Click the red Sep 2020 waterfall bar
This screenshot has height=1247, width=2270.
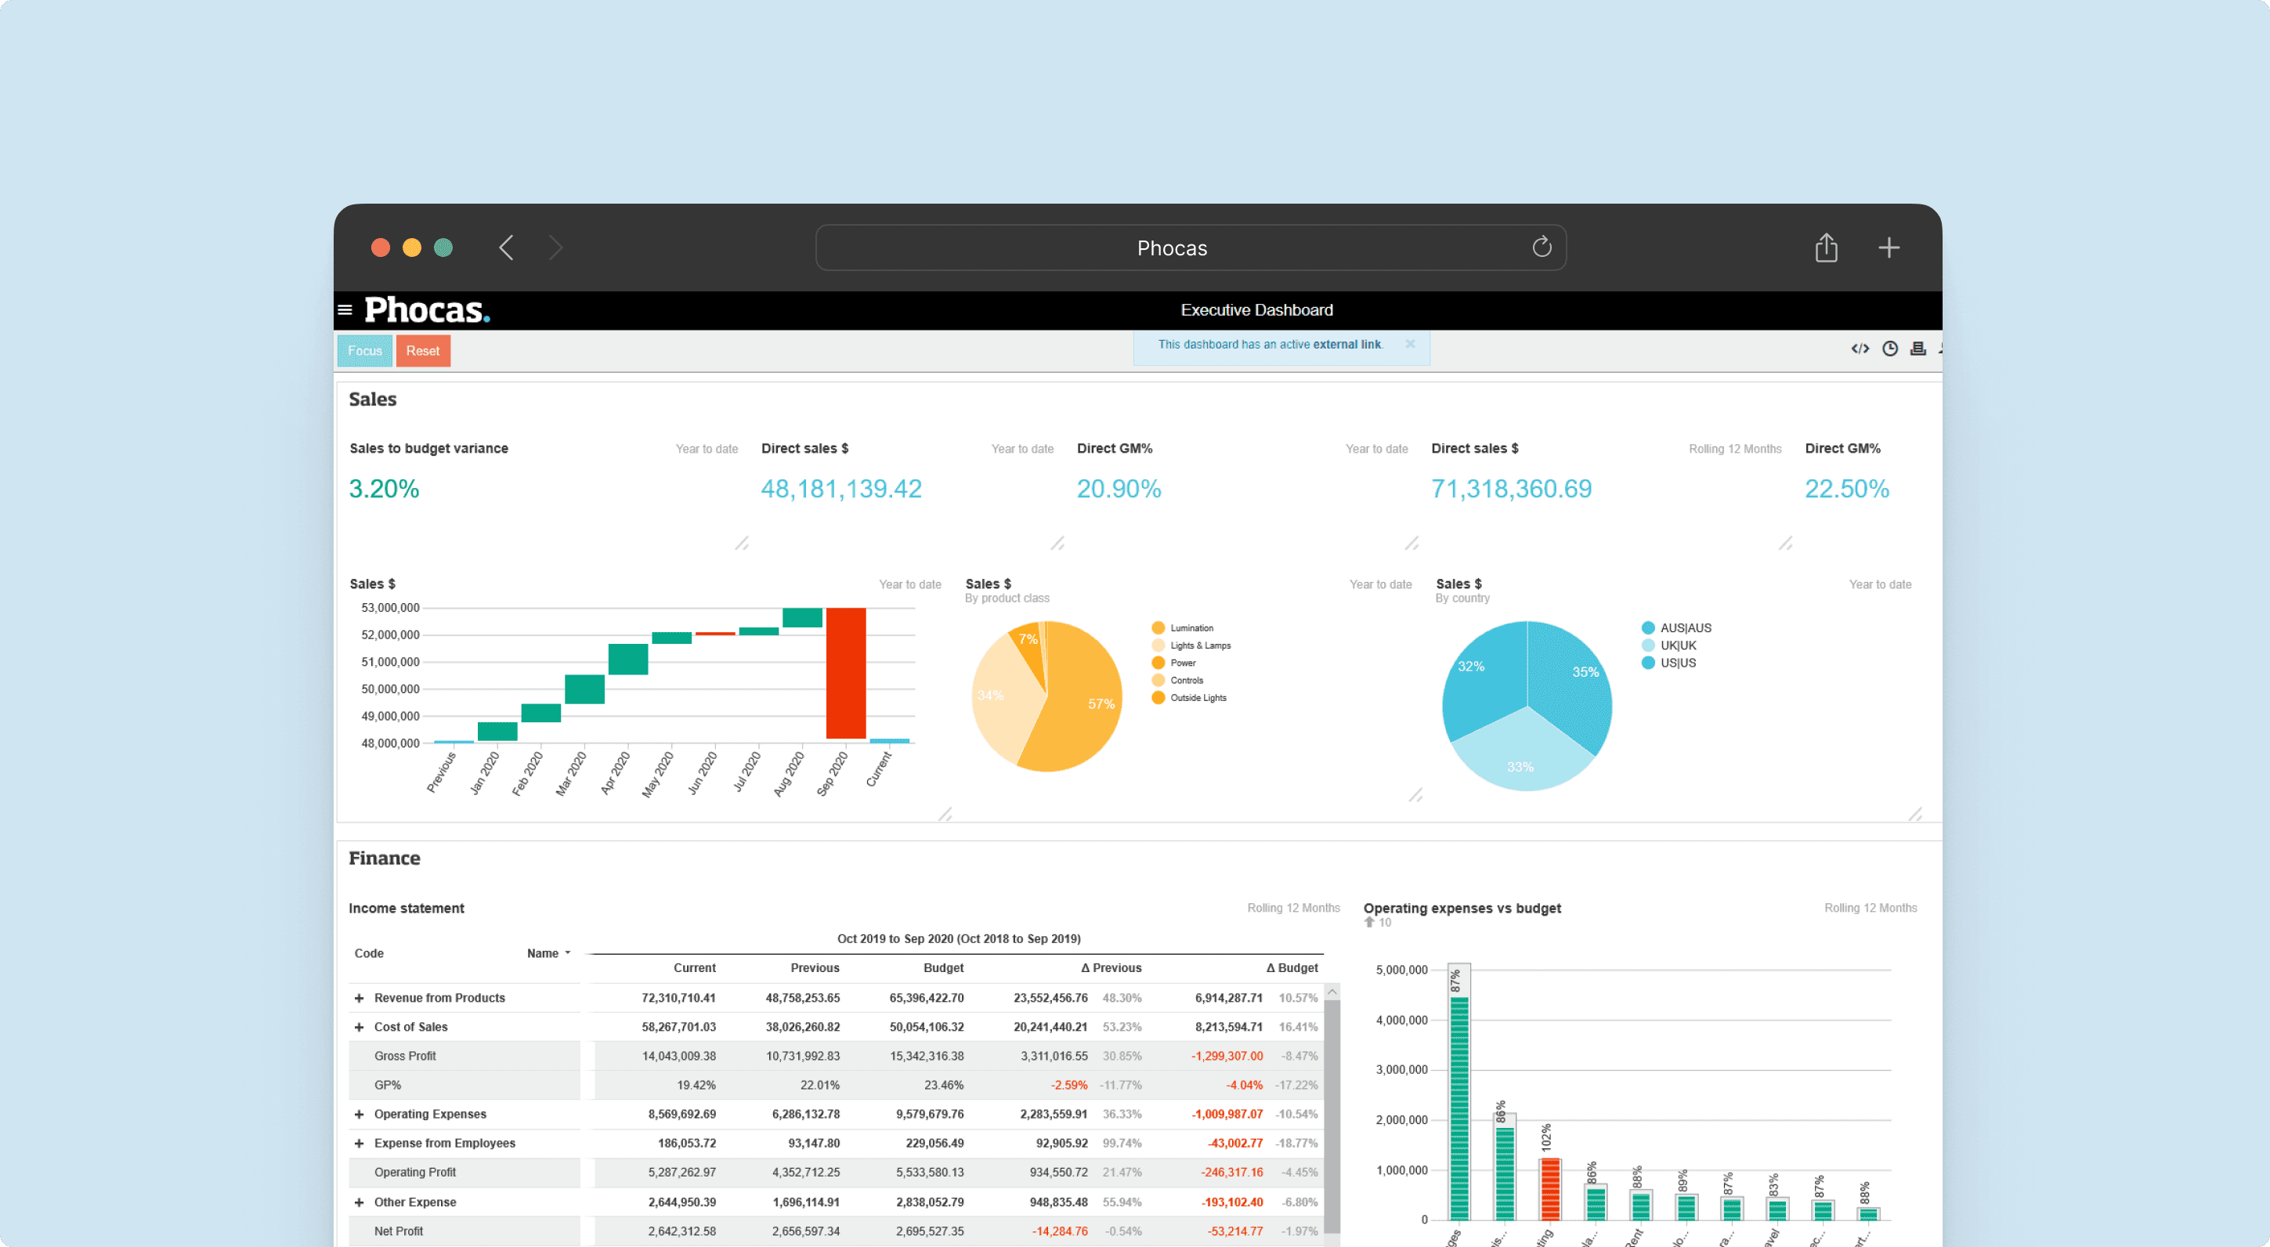point(846,674)
